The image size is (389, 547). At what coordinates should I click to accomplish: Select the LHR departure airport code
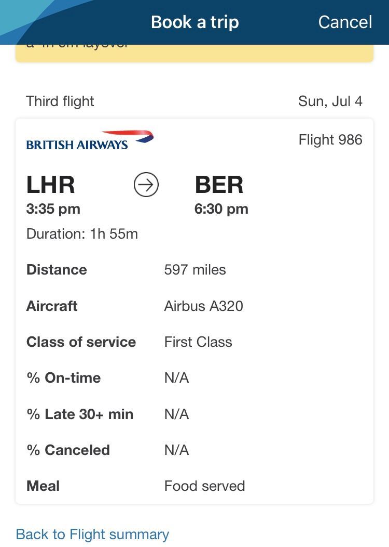[51, 185]
